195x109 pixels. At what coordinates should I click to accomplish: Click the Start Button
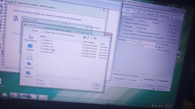[x=149, y=79]
